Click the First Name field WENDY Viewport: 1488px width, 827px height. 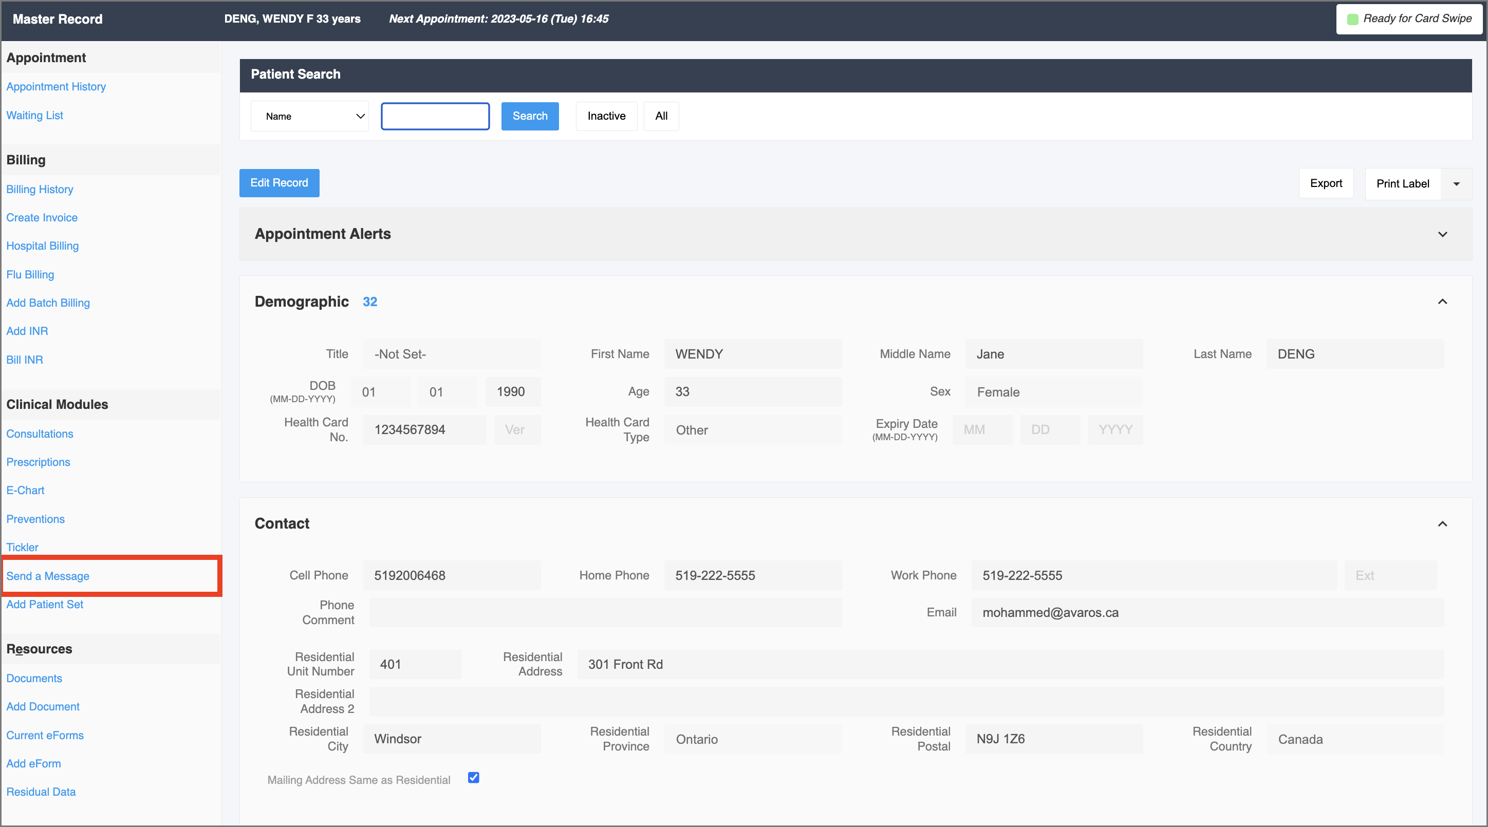click(753, 354)
